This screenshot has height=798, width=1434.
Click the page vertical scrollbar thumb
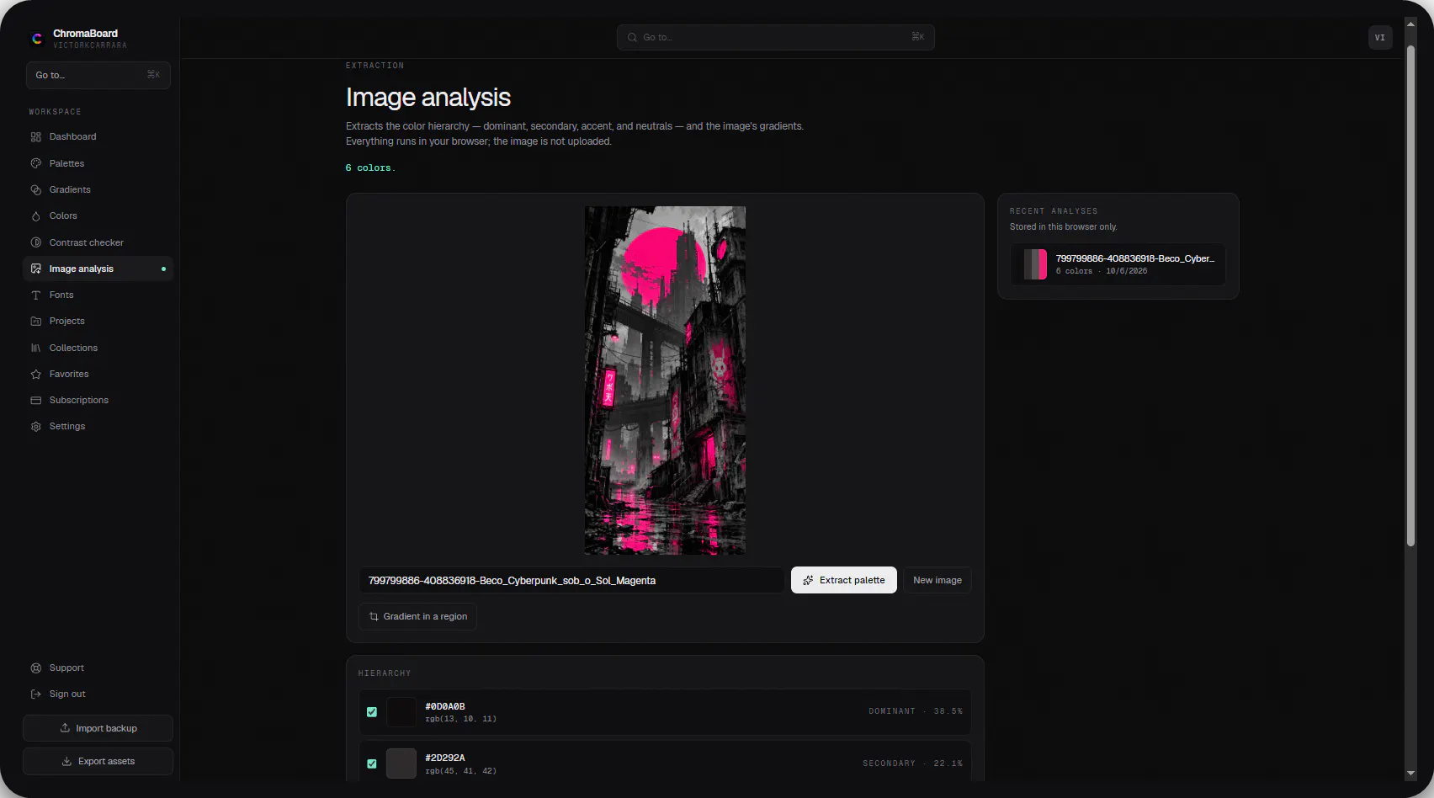click(1411, 295)
